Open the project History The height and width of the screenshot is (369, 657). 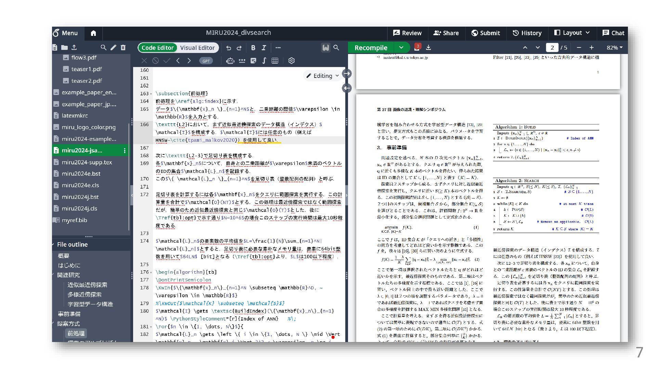point(527,33)
